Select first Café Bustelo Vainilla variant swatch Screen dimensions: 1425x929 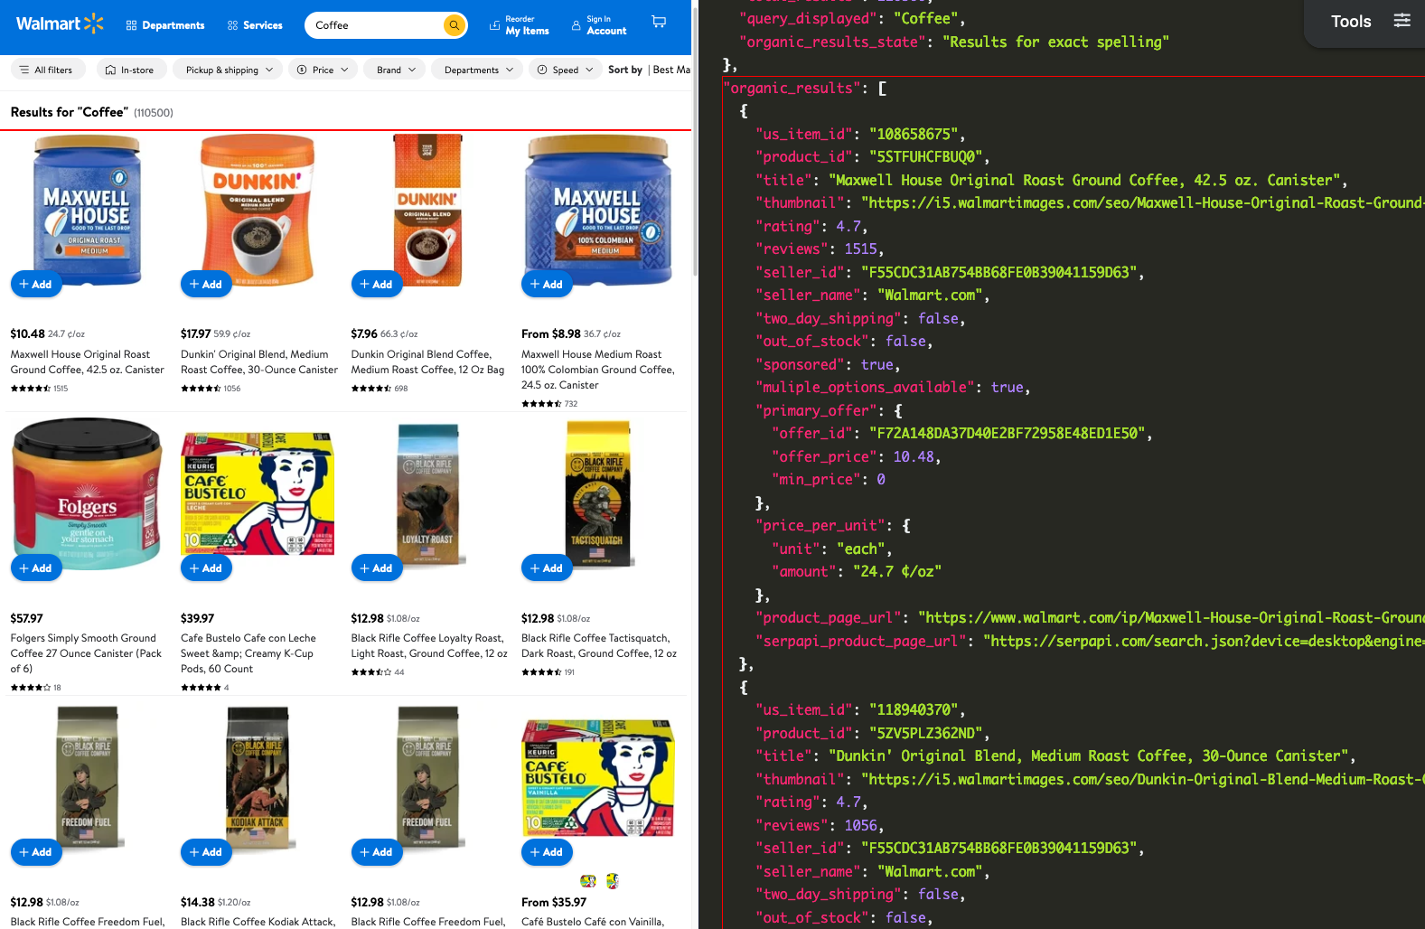[x=588, y=881]
